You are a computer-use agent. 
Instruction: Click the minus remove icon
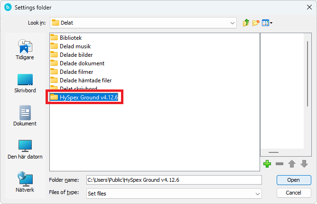(x=280, y=164)
